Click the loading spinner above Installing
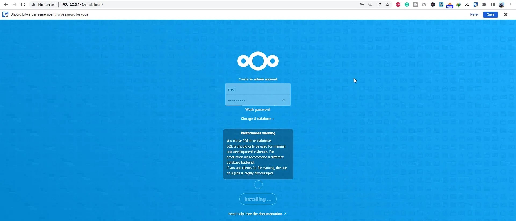The width and height of the screenshot is (516, 221). pyautogui.click(x=258, y=185)
